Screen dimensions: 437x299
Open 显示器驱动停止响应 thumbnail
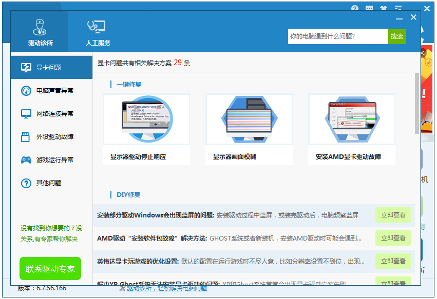(146, 119)
